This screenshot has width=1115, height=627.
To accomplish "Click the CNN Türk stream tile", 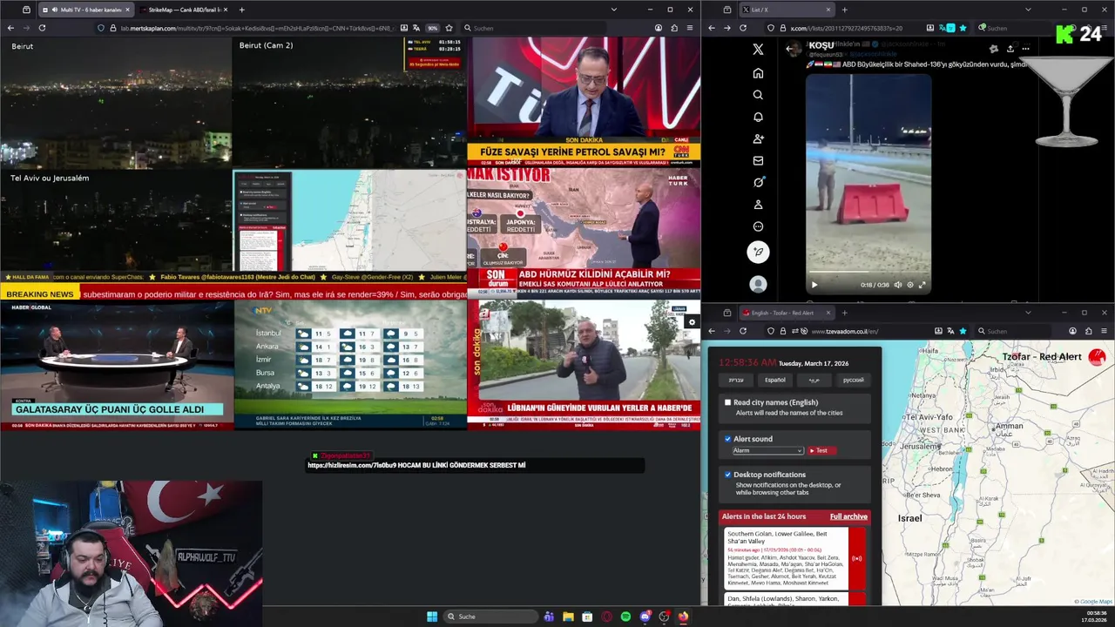I will pyautogui.click(x=584, y=103).
